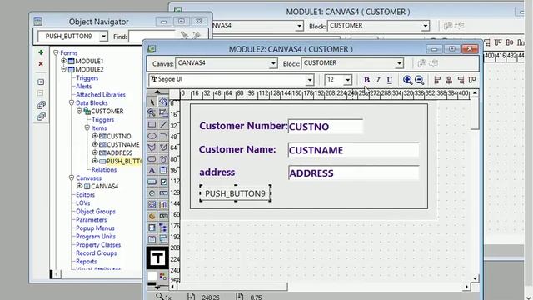
Task: Pick the Chart Item tool
Action: point(163,204)
